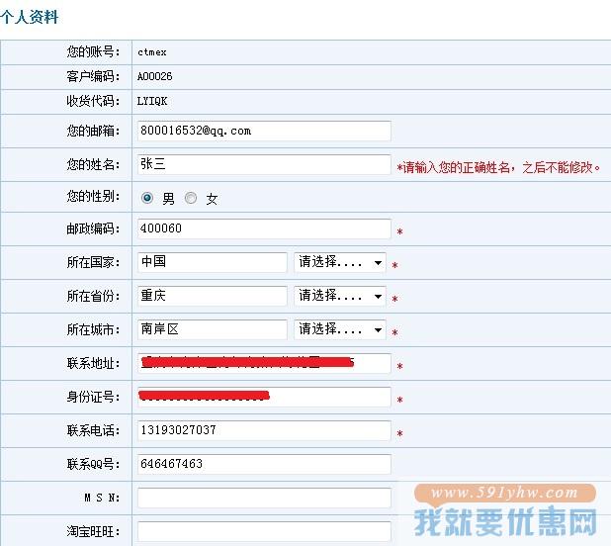The height and width of the screenshot is (546, 611).
Task: Click the empty MSN input field
Action: click(x=264, y=498)
